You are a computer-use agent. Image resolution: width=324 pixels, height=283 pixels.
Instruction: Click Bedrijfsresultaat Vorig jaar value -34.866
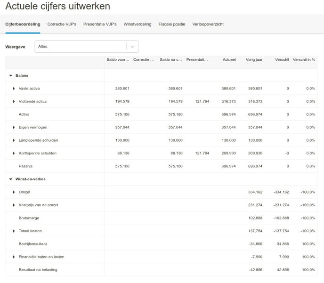[x=256, y=244]
